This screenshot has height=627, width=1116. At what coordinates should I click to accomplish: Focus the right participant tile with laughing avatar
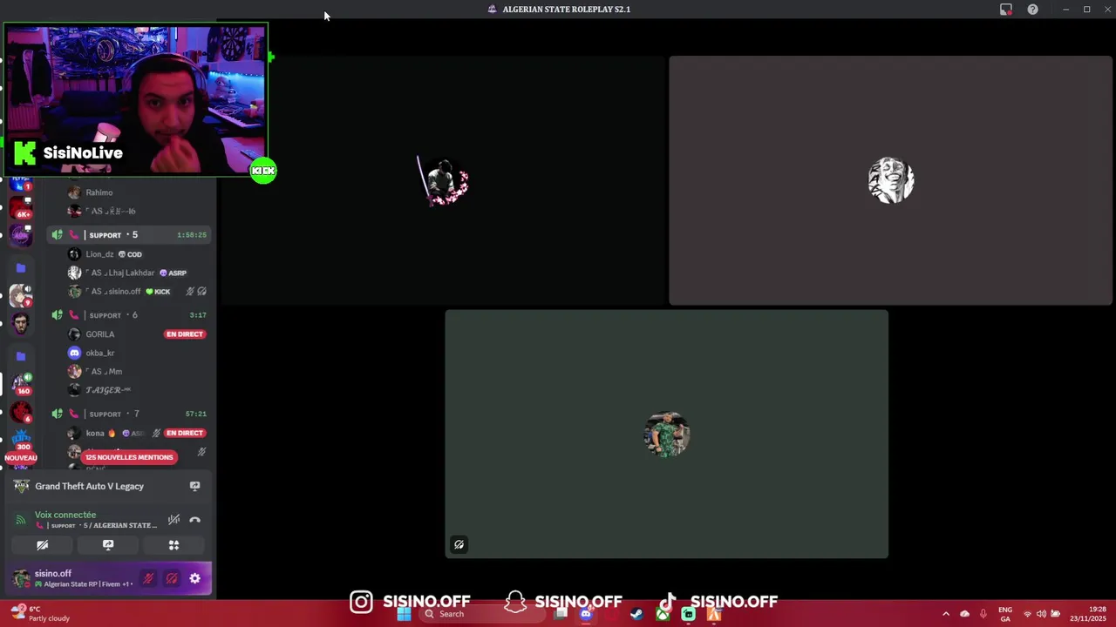pyautogui.click(x=890, y=181)
